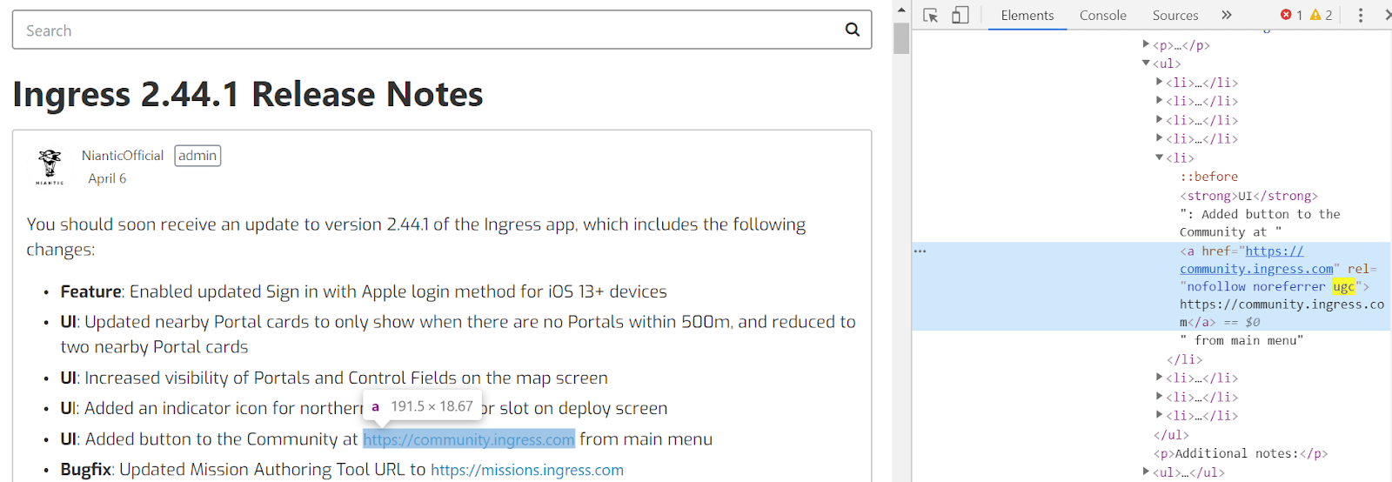Select the ::before pseudo-element line
The width and height of the screenshot is (1392, 482).
pyautogui.click(x=1208, y=177)
